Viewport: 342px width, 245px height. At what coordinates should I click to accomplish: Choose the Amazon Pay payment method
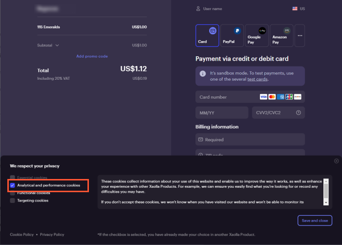281,35
